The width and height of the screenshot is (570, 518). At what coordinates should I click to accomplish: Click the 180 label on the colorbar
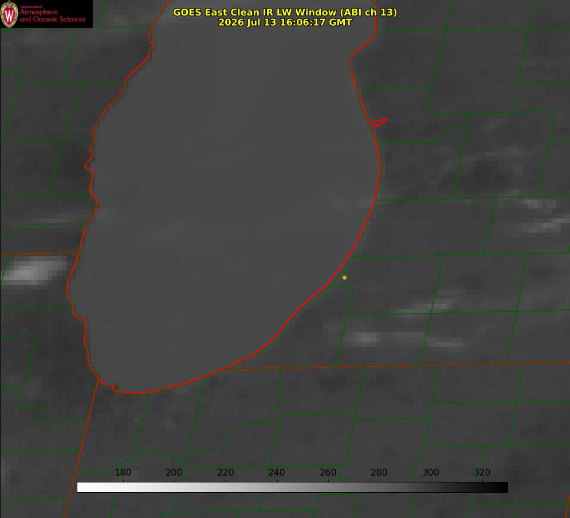coord(123,472)
